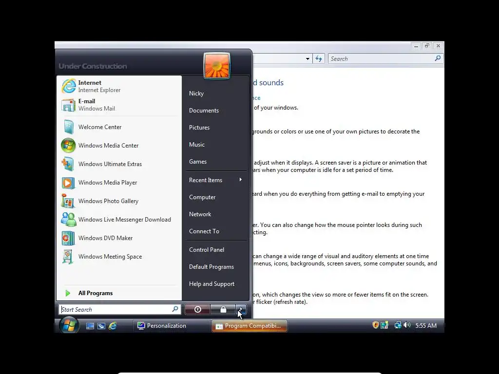The height and width of the screenshot is (374, 499).
Task: Click the Start Search magnifier icon
Action: coord(175,309)
